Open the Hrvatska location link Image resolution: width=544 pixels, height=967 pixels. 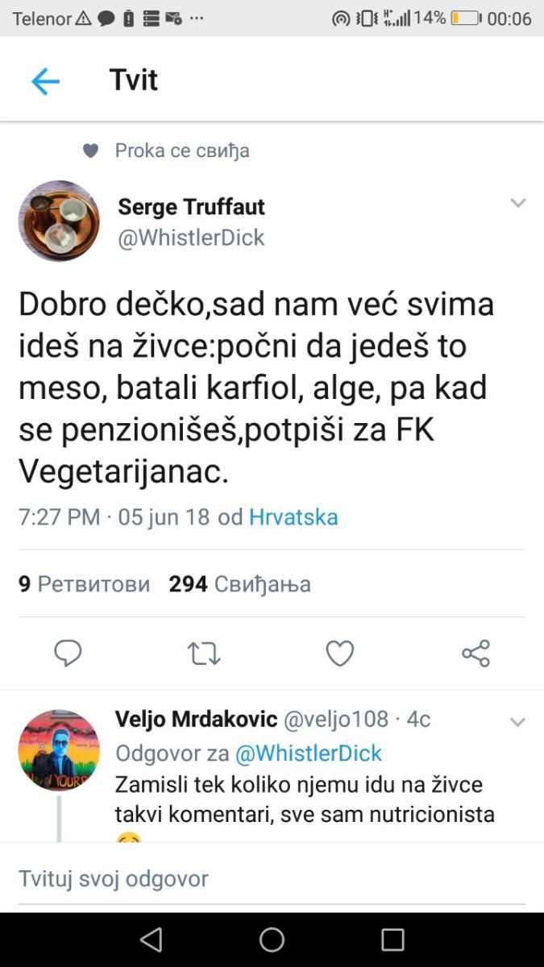pos(293,517)
